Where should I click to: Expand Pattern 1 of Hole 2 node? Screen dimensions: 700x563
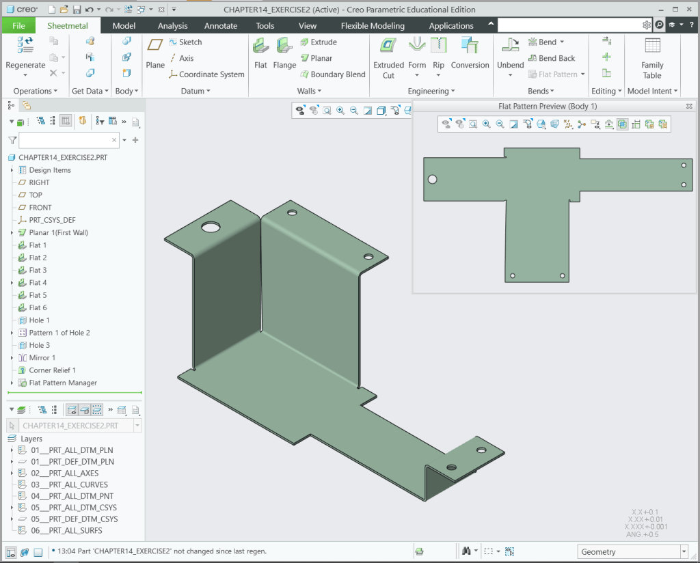[12, 333]
